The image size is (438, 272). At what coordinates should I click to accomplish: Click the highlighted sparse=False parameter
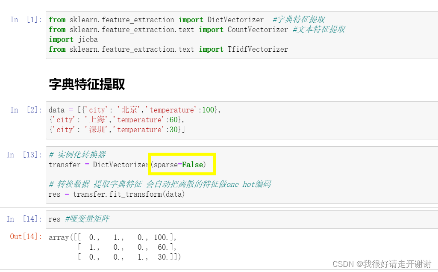[181, 164]
